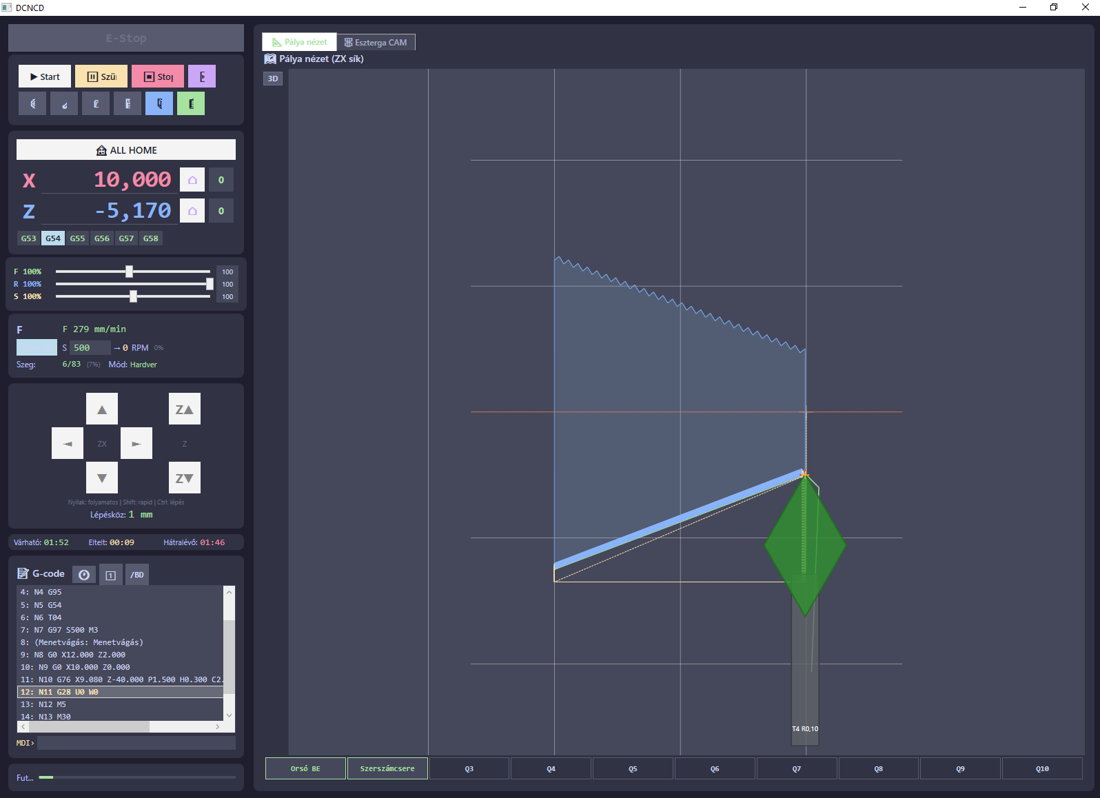Click right arrow of G-code horizontal scrollbar
The height and width of the screenshot is (798, 1100).
click(218, 727)
